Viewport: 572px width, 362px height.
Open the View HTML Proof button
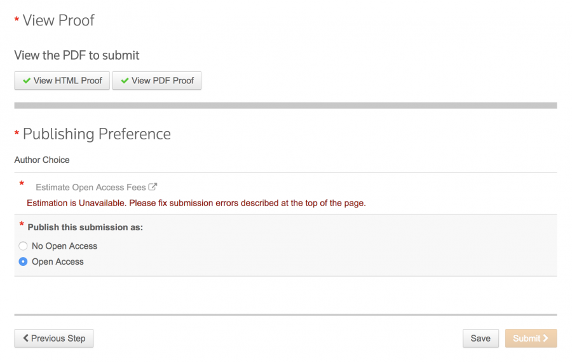(x=62, y=81)
